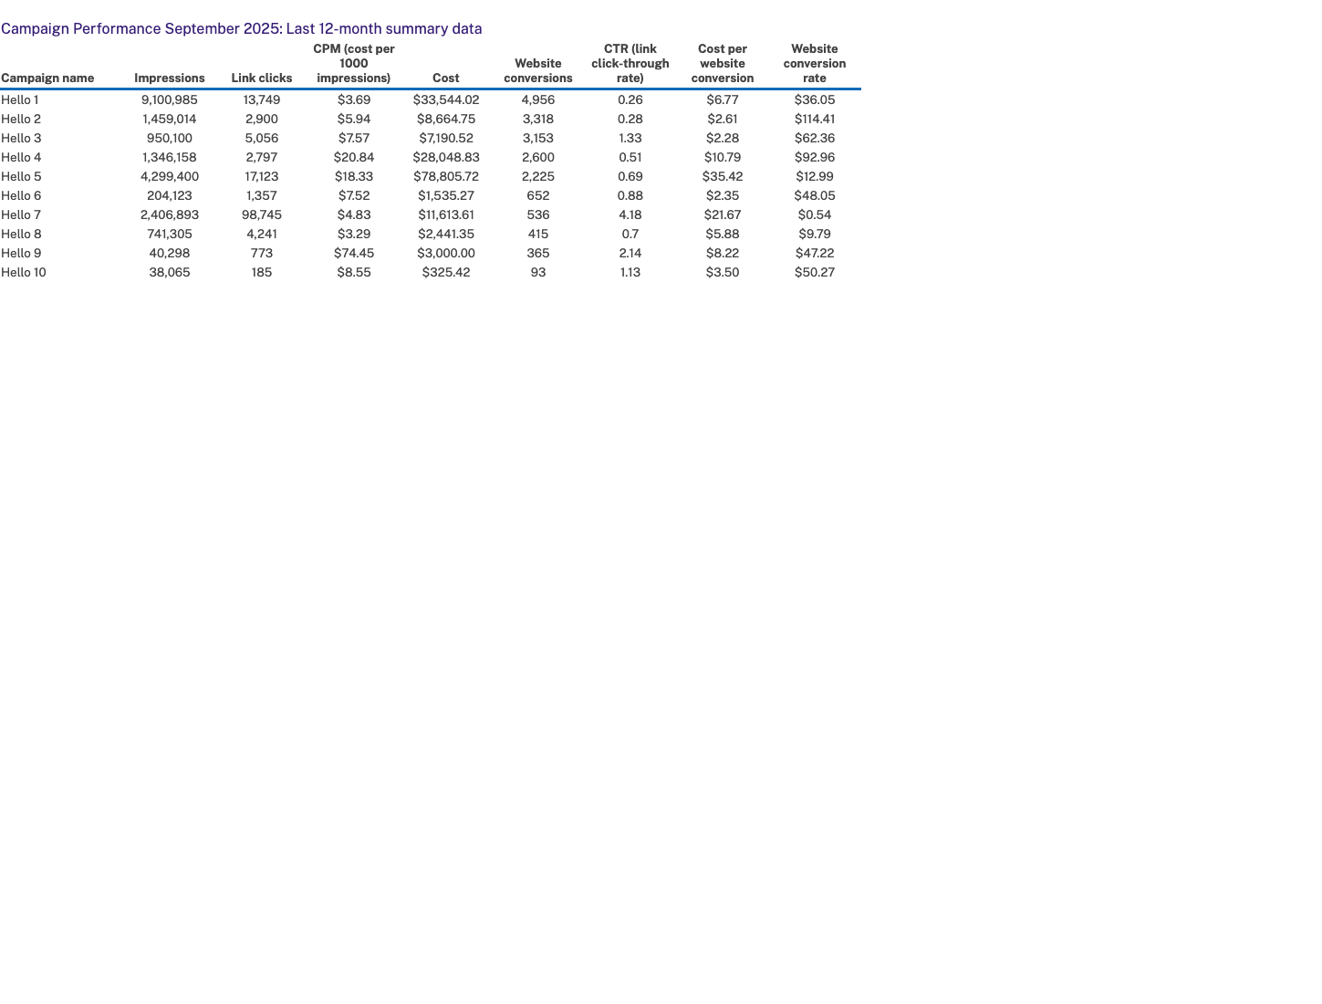Click the 9,100,985 impressions value

tap(170, 100)
